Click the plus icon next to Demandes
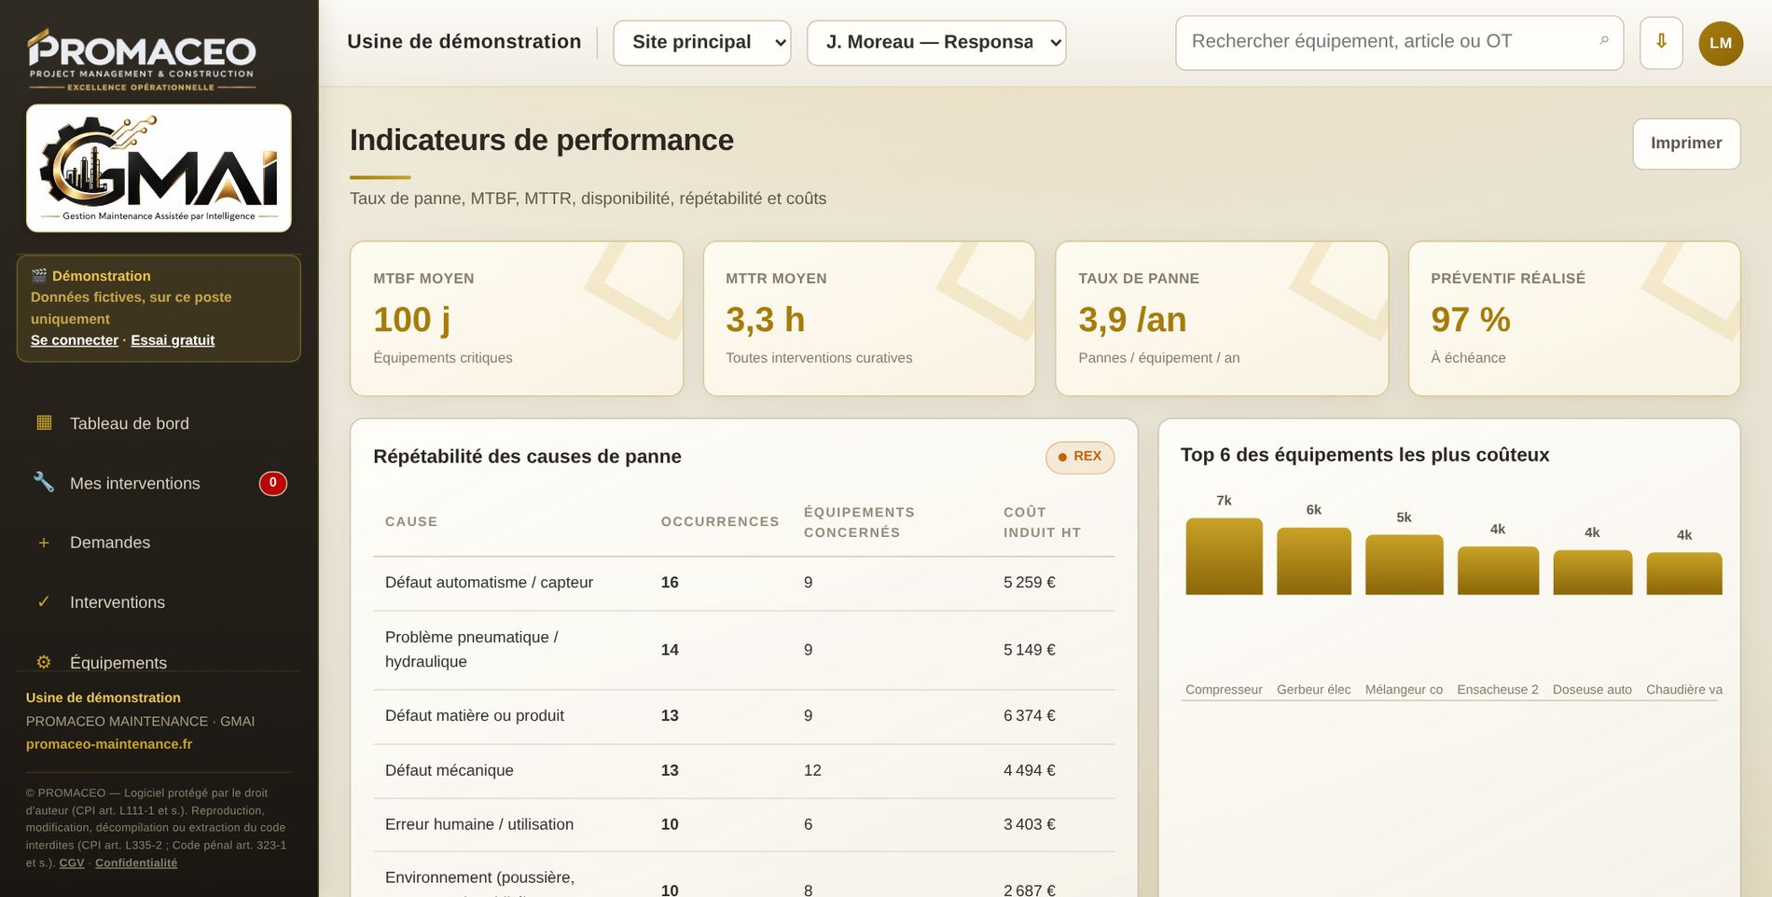Image resolution: width=1772 pixels, height=897 pixels. pyautogui.click(x=44, y=543)
